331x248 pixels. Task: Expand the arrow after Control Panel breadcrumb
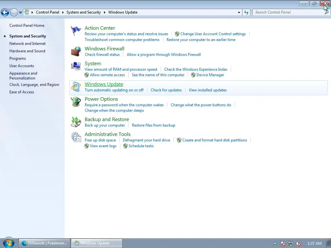[63, 12]
